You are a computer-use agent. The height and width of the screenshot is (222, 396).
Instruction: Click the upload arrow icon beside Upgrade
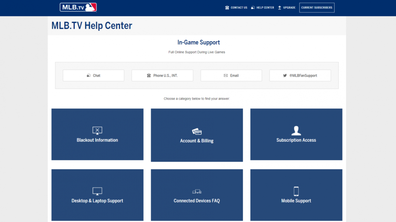click(x=280, y=8)
